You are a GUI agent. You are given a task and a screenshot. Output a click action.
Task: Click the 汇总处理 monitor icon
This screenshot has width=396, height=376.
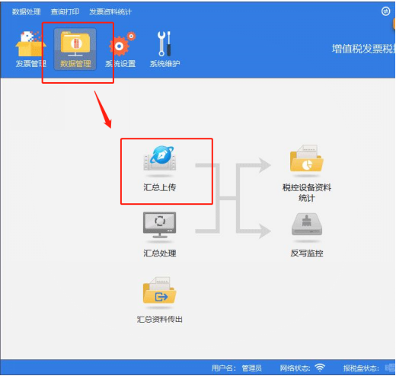159,225
